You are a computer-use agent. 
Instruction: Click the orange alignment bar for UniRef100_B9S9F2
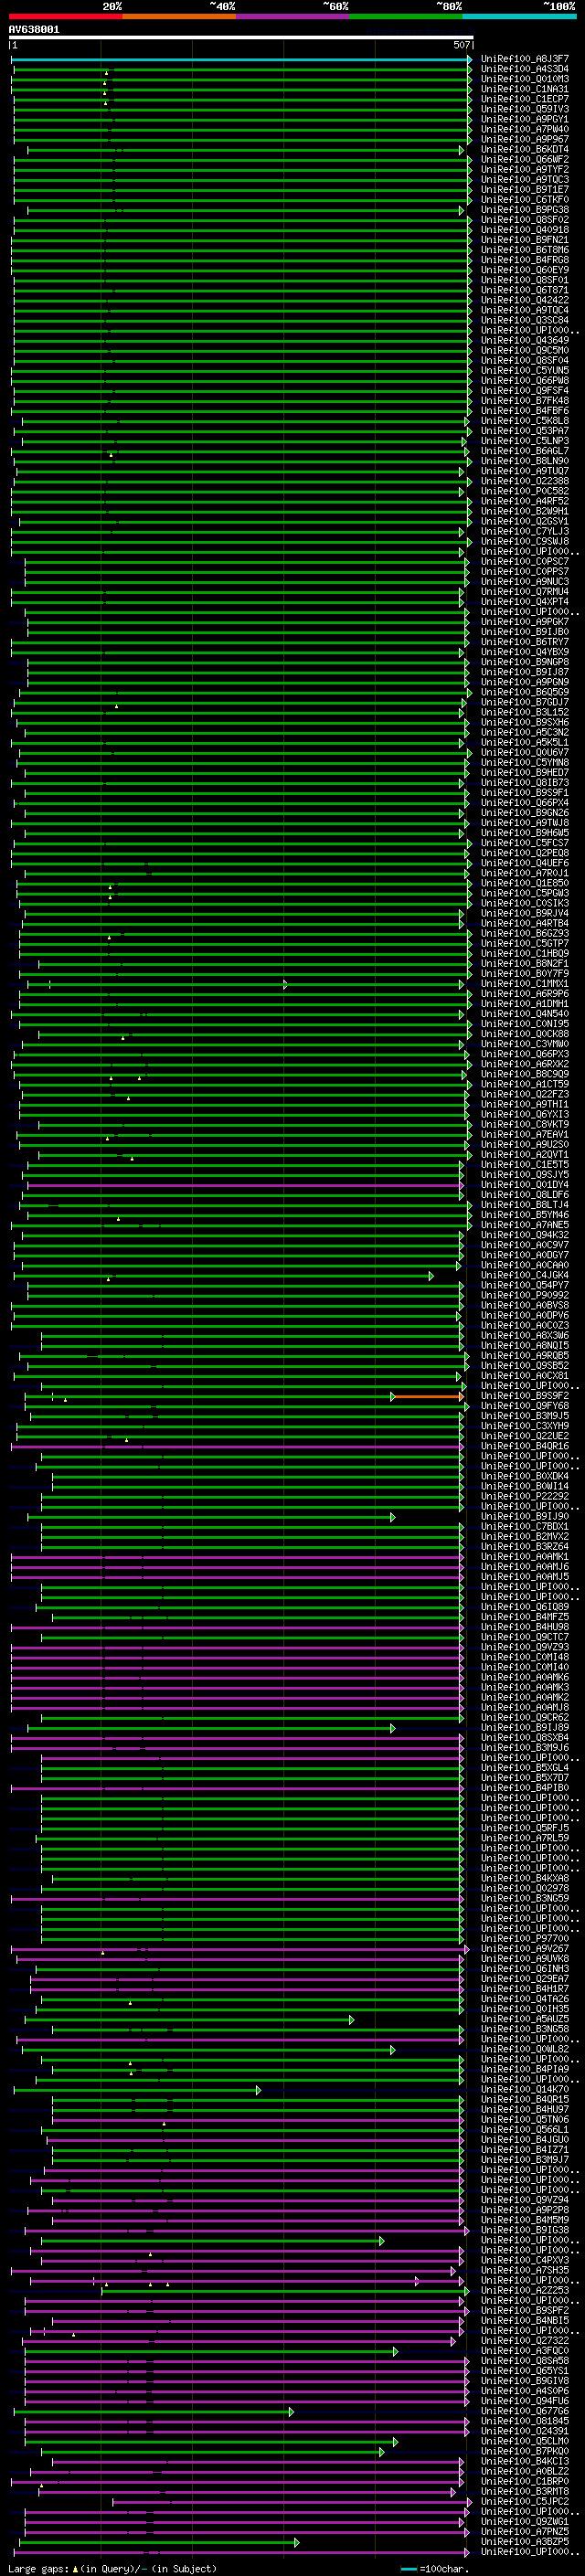pos(428,1397)
